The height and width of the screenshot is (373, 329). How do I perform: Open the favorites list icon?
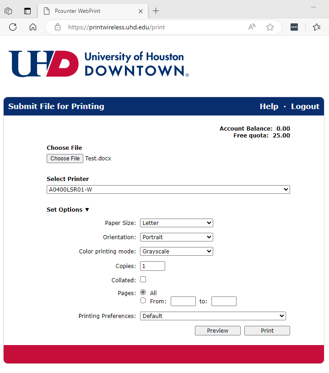click(317, 27)
